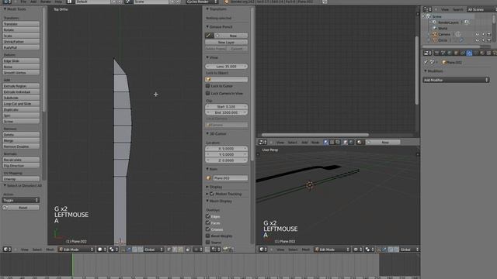
Task: Click the face select mode icon
Action: (181, 250)
